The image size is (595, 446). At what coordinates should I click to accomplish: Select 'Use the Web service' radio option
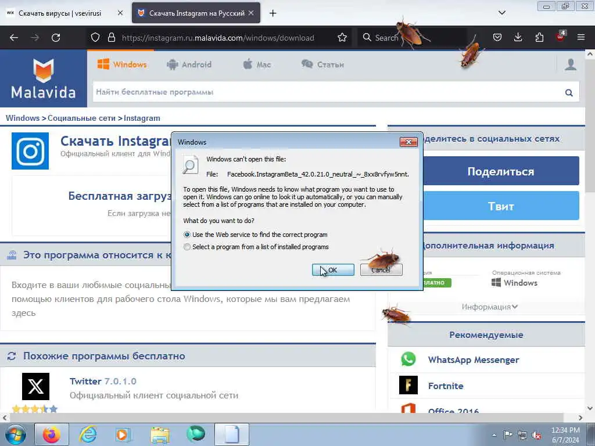coord(187,235)
